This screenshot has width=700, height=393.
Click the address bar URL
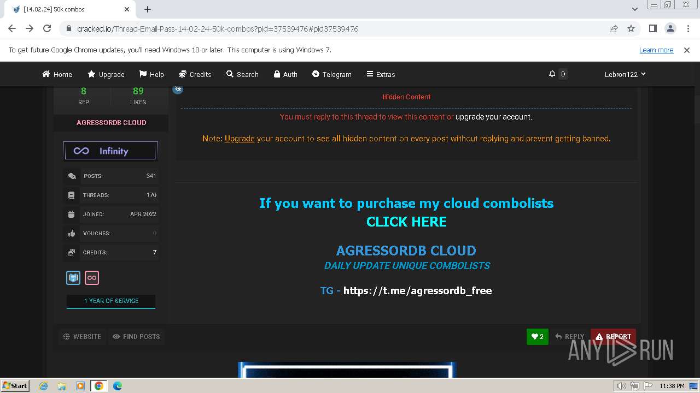[218, 29]
